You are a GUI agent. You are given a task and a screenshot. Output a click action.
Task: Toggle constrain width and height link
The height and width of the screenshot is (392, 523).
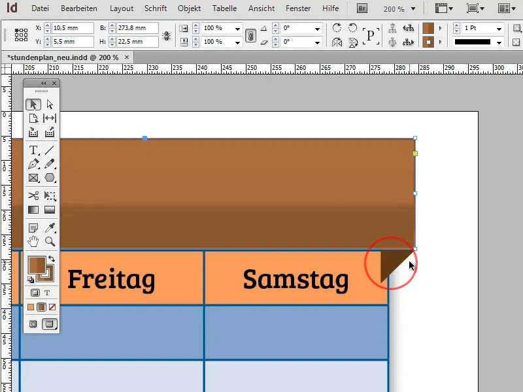click(166, 35)
